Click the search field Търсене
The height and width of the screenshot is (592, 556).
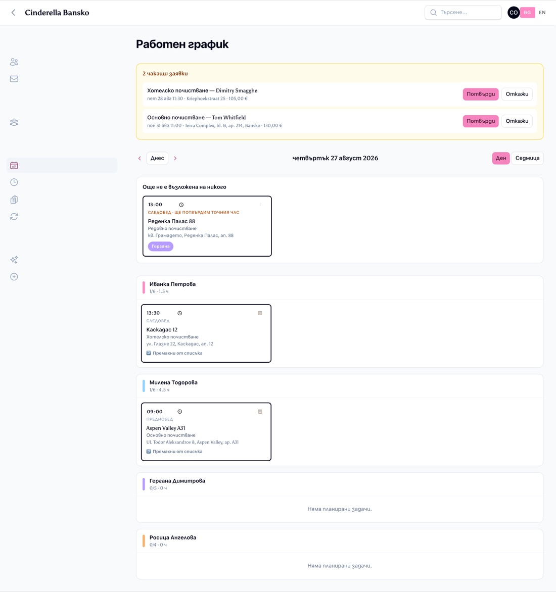pyautogui.click(x=463, y=13)
